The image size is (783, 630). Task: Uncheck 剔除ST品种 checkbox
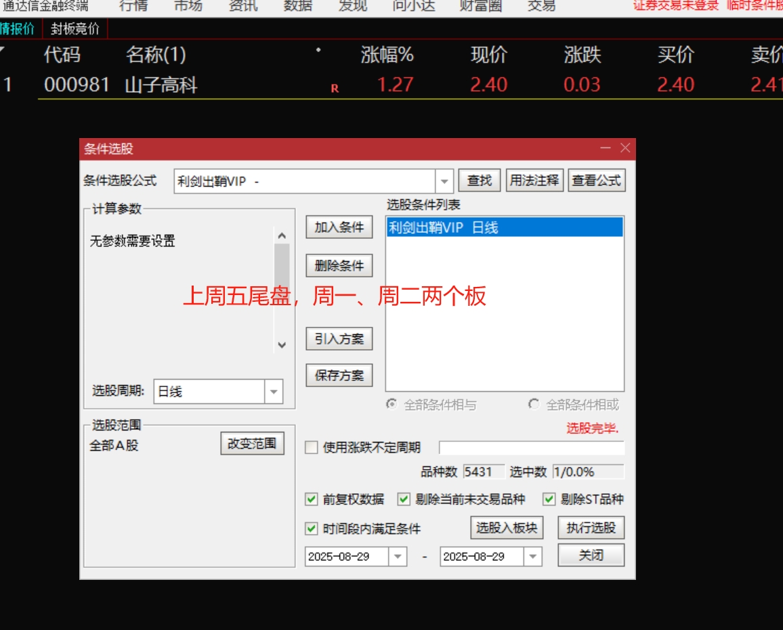549,499
